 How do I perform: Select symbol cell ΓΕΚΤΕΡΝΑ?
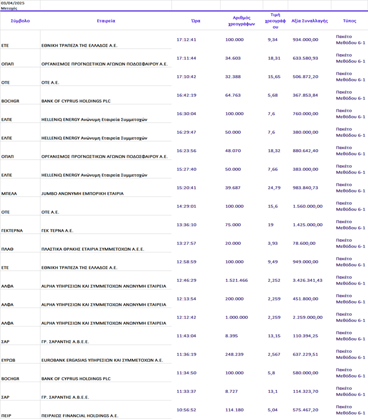[12, 231]
